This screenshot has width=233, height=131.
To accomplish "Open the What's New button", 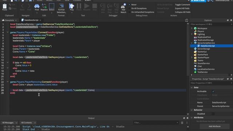I will (x=198, y=1).
